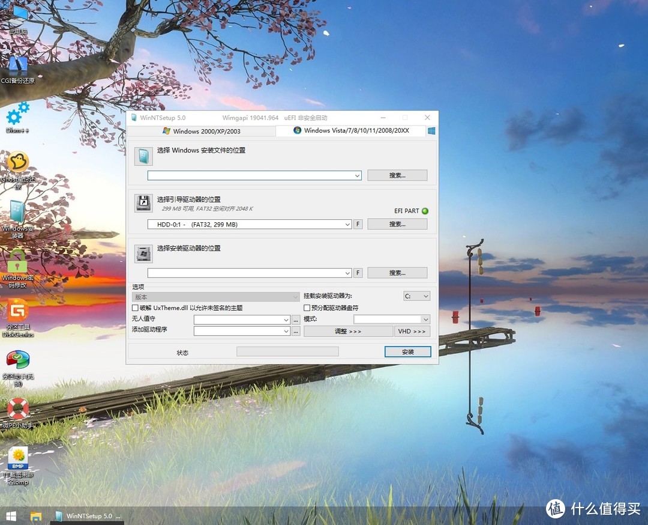The width and height of the screenshot is (648, 525).
Task: Click the Windows logo icon beside tabs
Action: [x=431, y=131]
